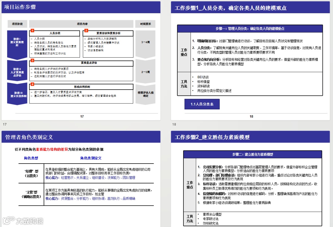This screenshot has height=227, width=333.
Task: Click the 项目阶段 column header
Action: coord(17,24)
